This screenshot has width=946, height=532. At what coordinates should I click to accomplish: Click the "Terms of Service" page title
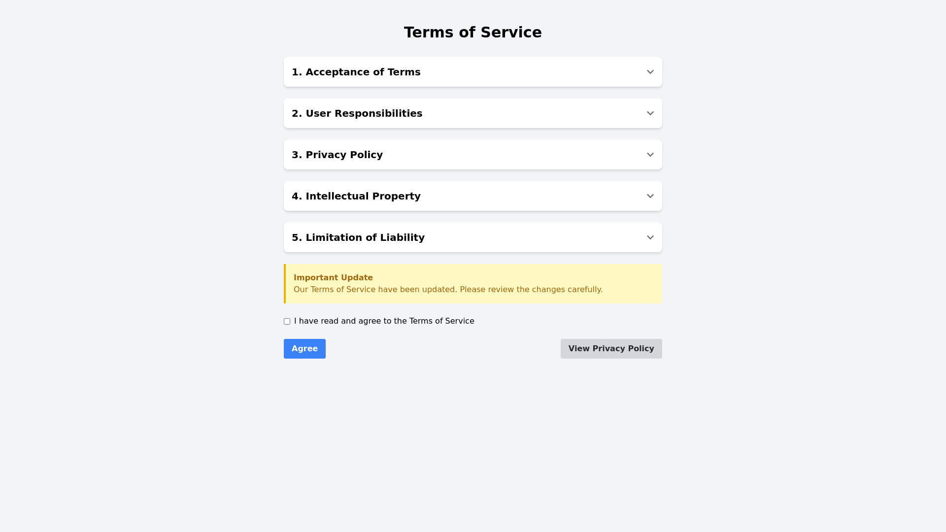473,33
